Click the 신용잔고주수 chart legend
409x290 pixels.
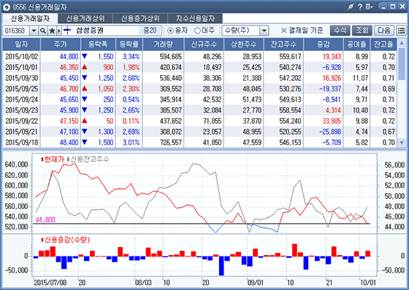(88, 160)
